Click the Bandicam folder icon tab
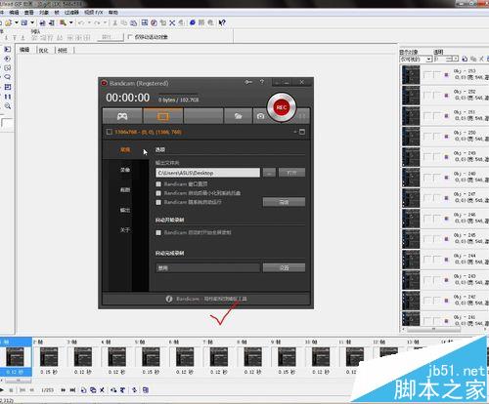 pyautogui.click(x=238, y=116)
